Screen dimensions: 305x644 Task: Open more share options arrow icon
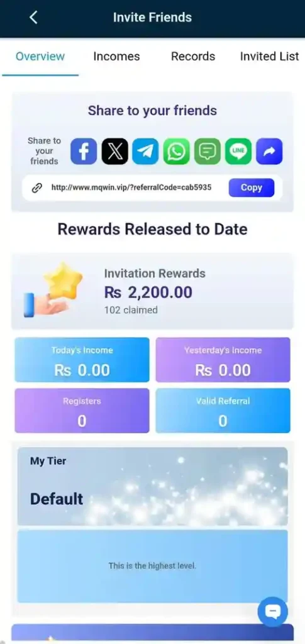coord(269,151)
